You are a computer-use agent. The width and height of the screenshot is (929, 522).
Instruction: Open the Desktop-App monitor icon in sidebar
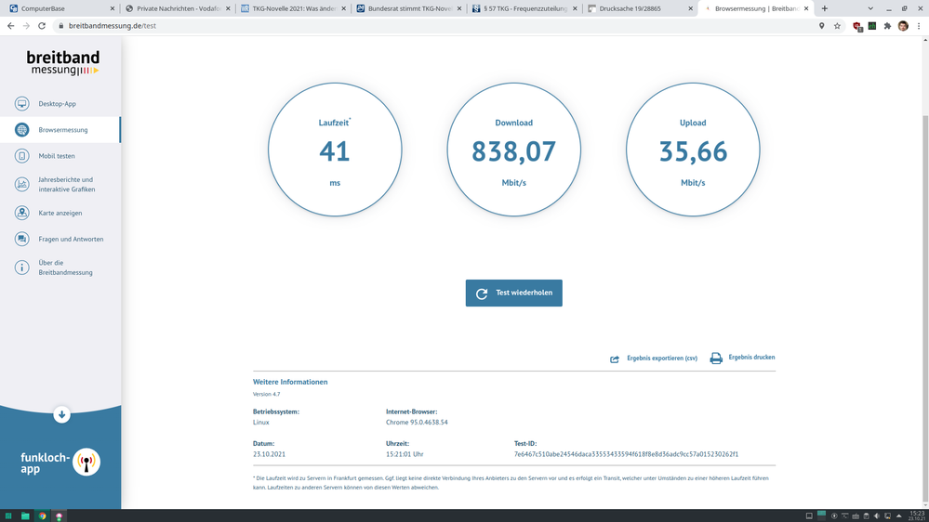(22, 104)
